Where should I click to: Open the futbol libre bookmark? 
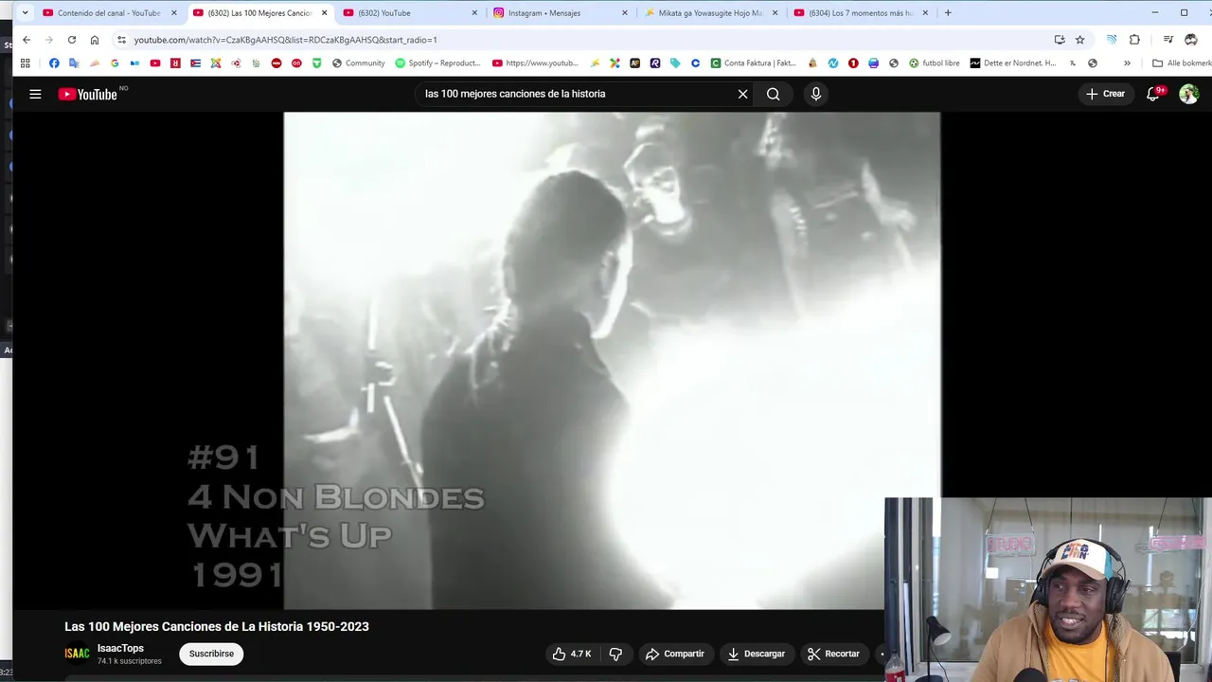click(935, 63)
